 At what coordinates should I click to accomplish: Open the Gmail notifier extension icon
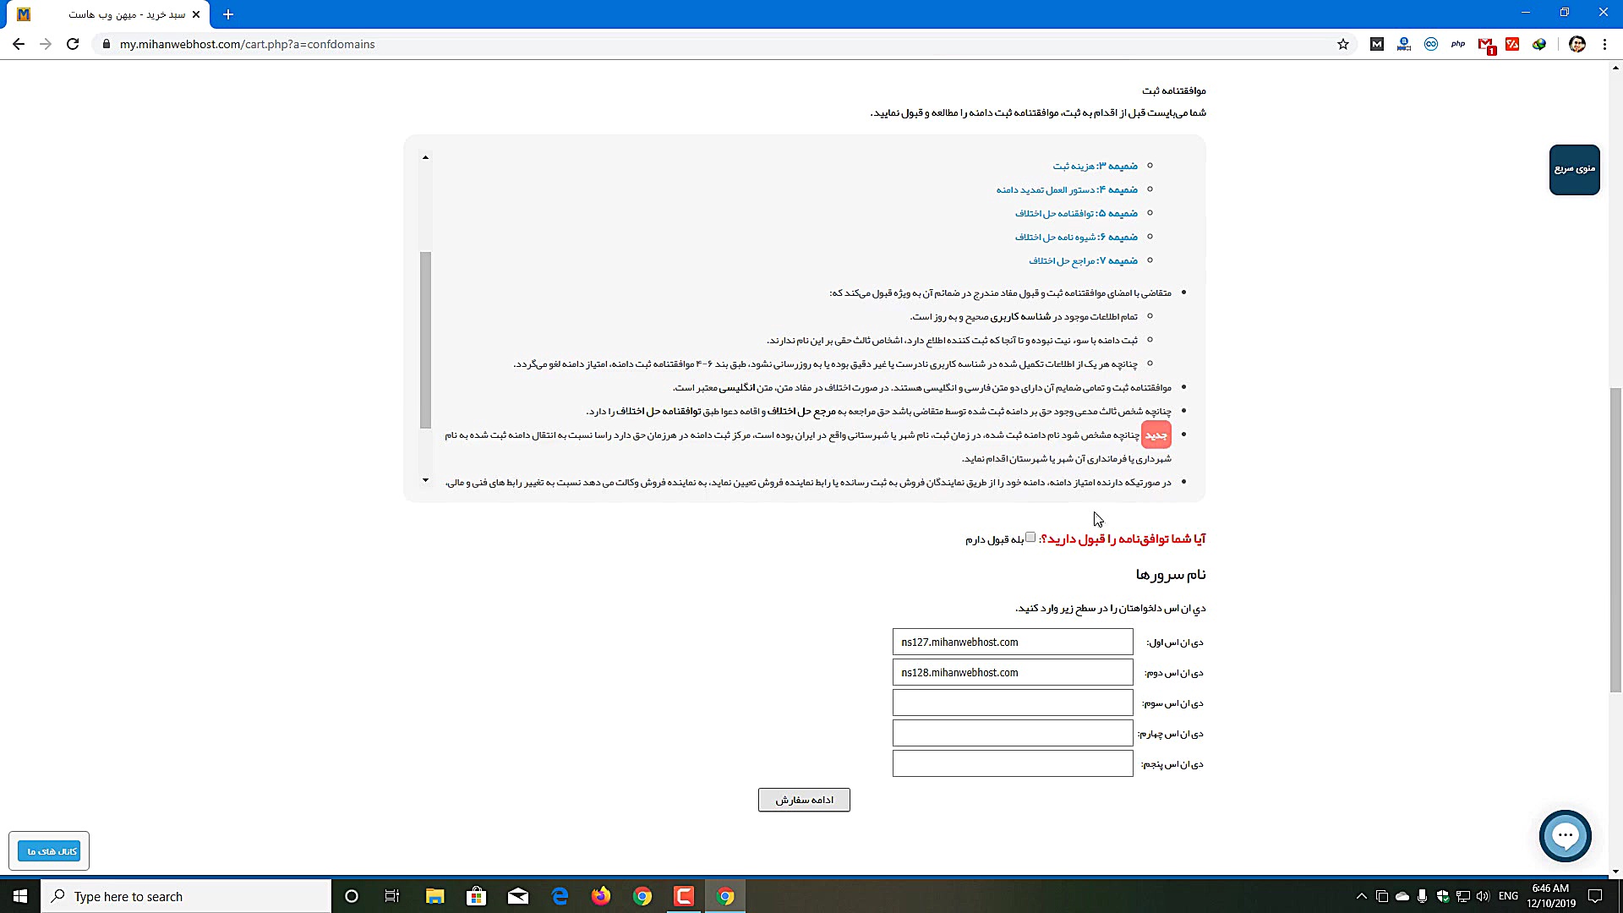click(x=1487, y=44)
